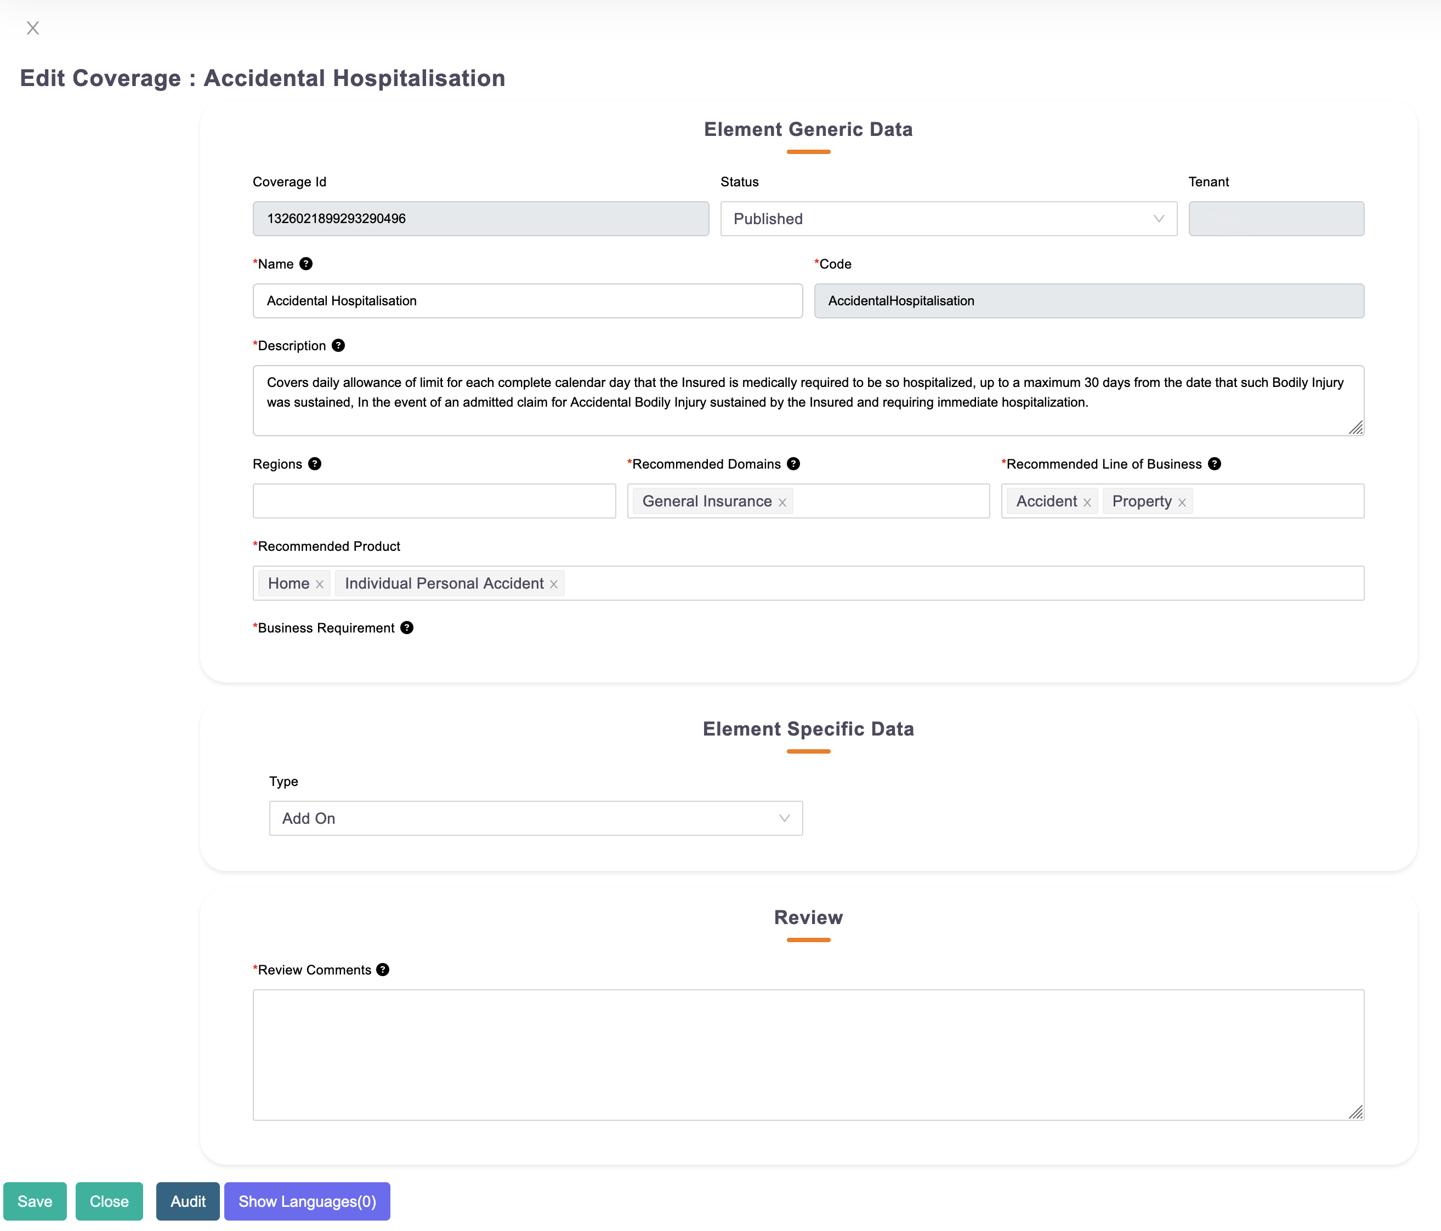Click Show Languages(0) button
This screenshot has height=1231, width=1441.
pos(307,1201)
